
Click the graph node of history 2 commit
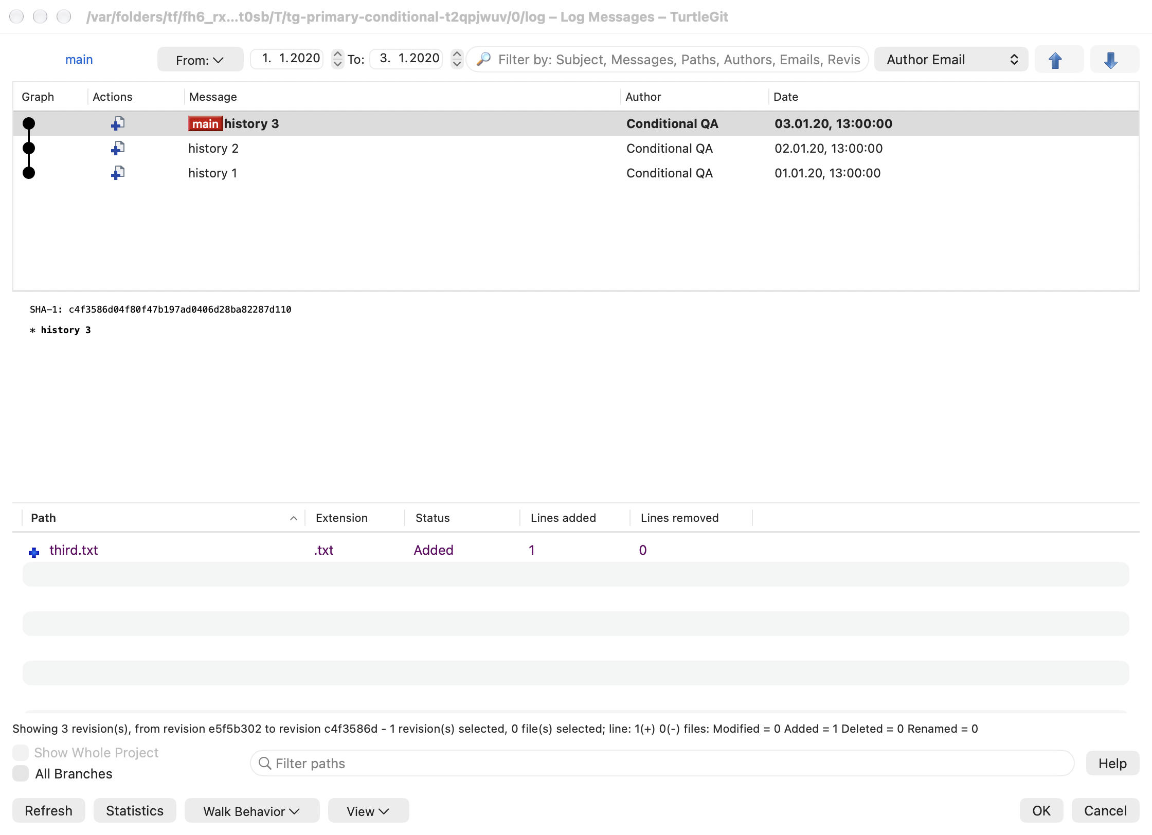(x=29, y=148)
